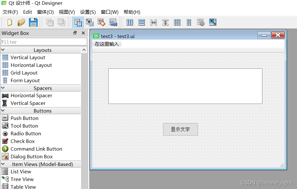Click the Send to Back toolbar icon
Viewport: 297px width, 189px height.
point(50,22)
